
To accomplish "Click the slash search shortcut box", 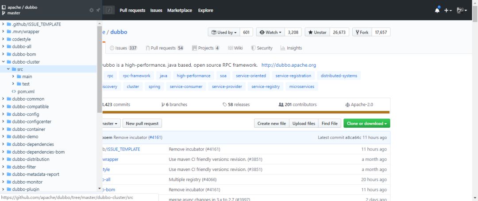I will coord(109,10).
